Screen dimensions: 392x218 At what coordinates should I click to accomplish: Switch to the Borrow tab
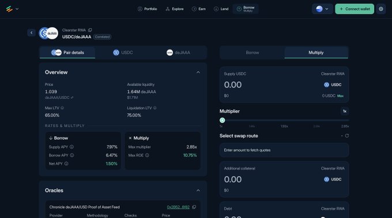point(252,52)
